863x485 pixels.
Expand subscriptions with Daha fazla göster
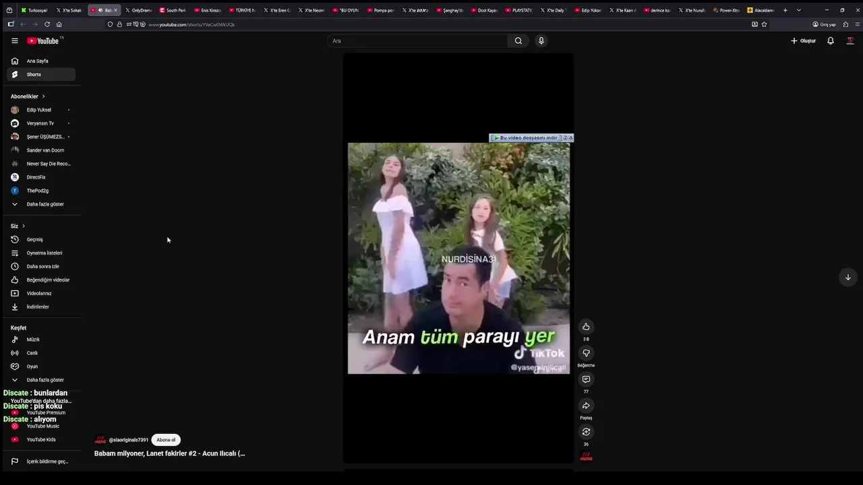40,204
